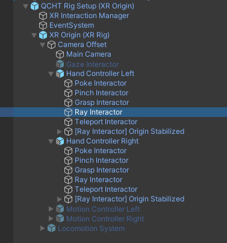Select the Motion Controller Right object
The image size is (227, 243).
pos(105,219)
